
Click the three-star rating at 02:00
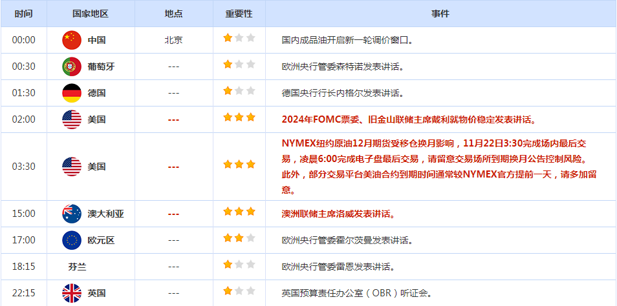click(x=239, y=117)
